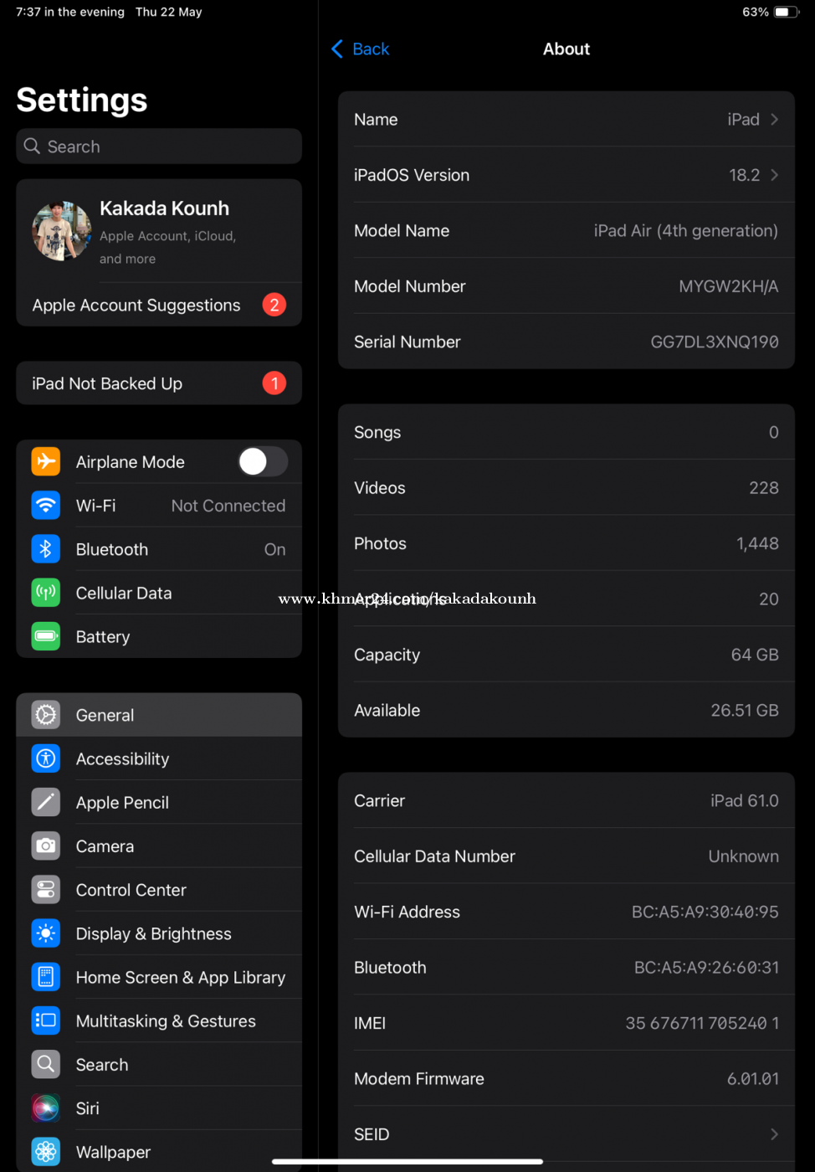Tap the Wallpaper flower icon
Viewport: 815px width, 1172px height.
[x=46, y=1152]
